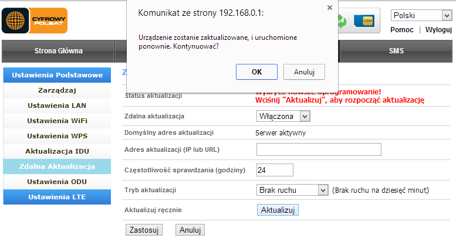Screen dimensions: 456x245
Task: Click the Serwer aktywny text
Action: 281,133
